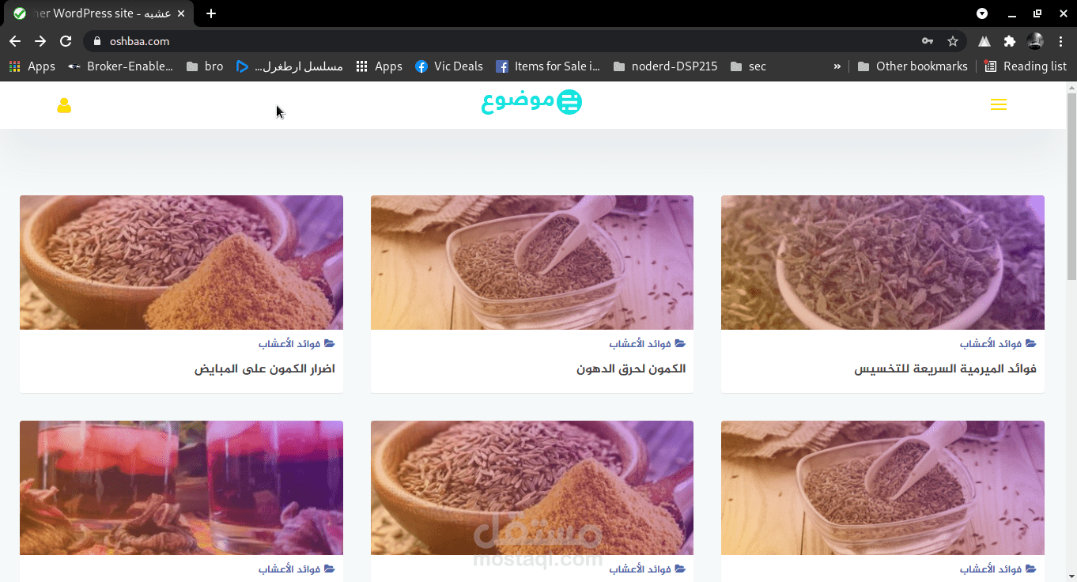The height and width of the screenshot is (582, 1077).
Task: Click the hibiscus tea drinks thumbnail
Action: click(x=181, y=488)
